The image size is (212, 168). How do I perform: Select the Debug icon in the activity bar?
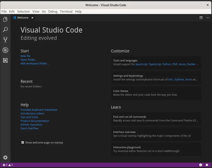click(x=6, y=50)
